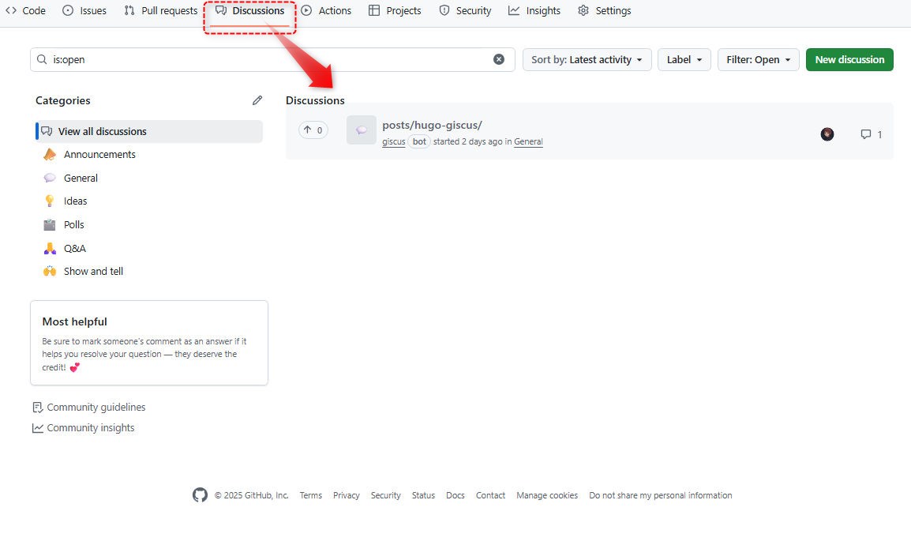The width and height of the screenshot is (911, 545).
Task: Click the pencil icon to edit categories
Action: pyautogui.click(x=257, y=100)
